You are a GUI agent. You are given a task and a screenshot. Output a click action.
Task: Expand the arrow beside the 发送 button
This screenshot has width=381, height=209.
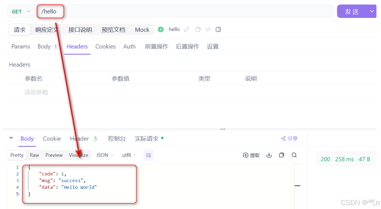372,11
